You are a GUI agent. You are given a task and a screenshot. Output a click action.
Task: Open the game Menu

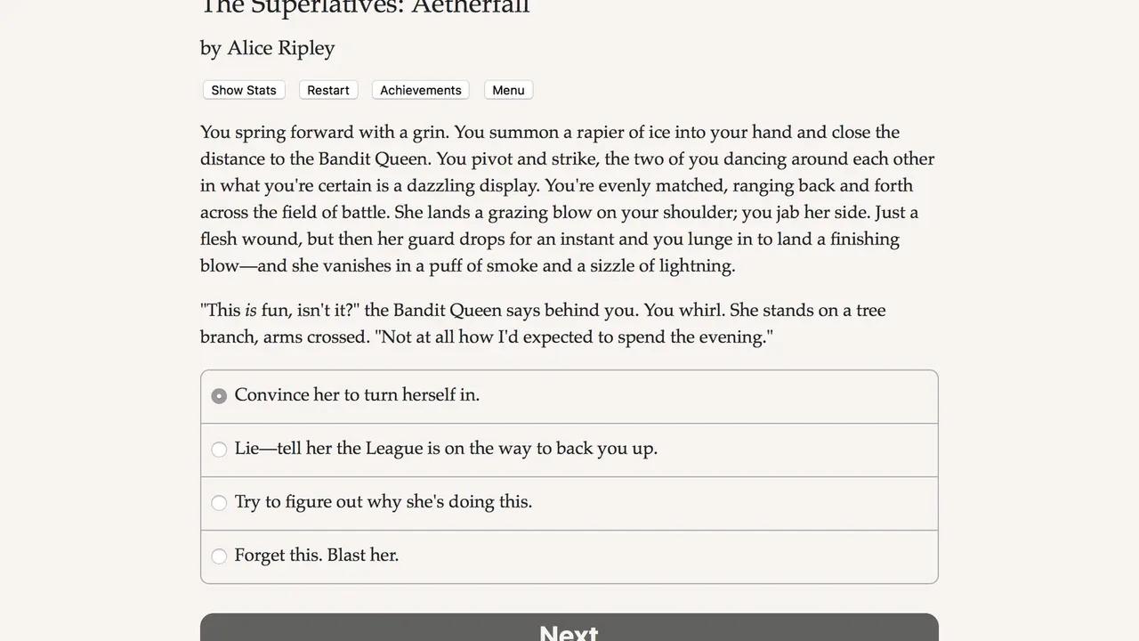tap(508, 90)
